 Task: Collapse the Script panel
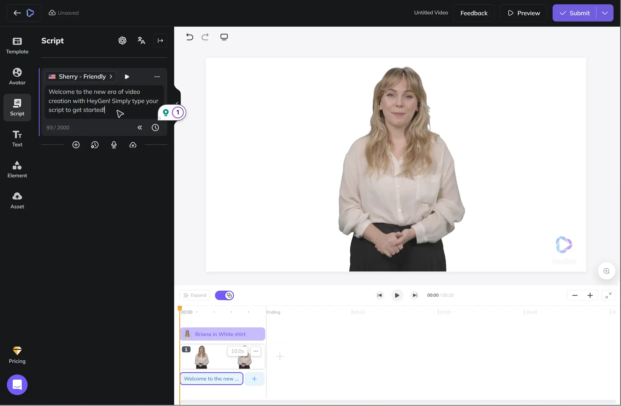(x=160, y=40)
